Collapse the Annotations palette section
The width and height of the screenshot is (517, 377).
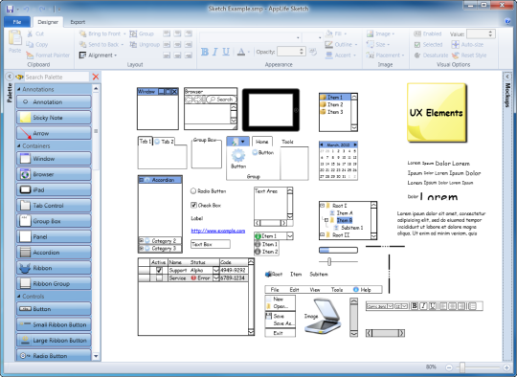[x=19, y=89]
